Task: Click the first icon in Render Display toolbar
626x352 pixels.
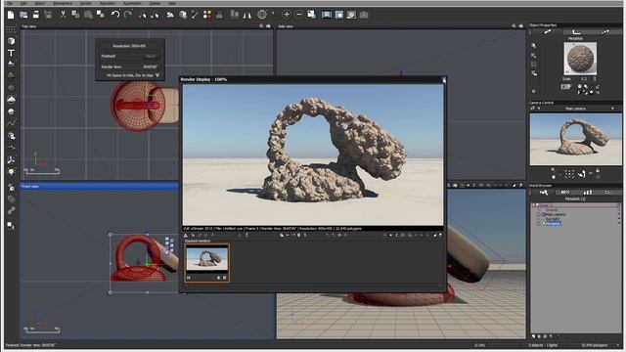Action: coord(186,236)
